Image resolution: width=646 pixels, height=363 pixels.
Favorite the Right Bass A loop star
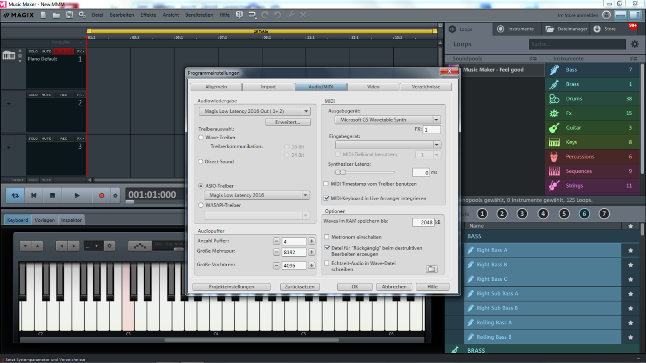pyautogui.click(x=630, y=250)
